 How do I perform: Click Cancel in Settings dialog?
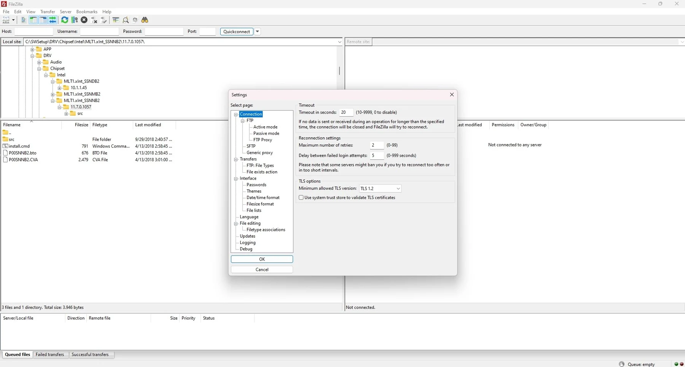(x=262, y=270)
